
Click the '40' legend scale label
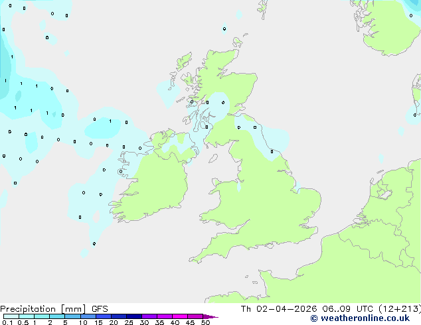coord(175,322)
